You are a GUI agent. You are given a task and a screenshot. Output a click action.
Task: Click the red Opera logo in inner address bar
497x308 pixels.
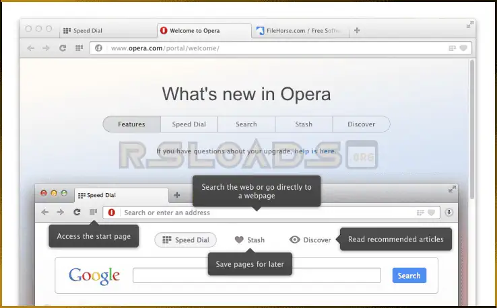(x=112, y=213)
